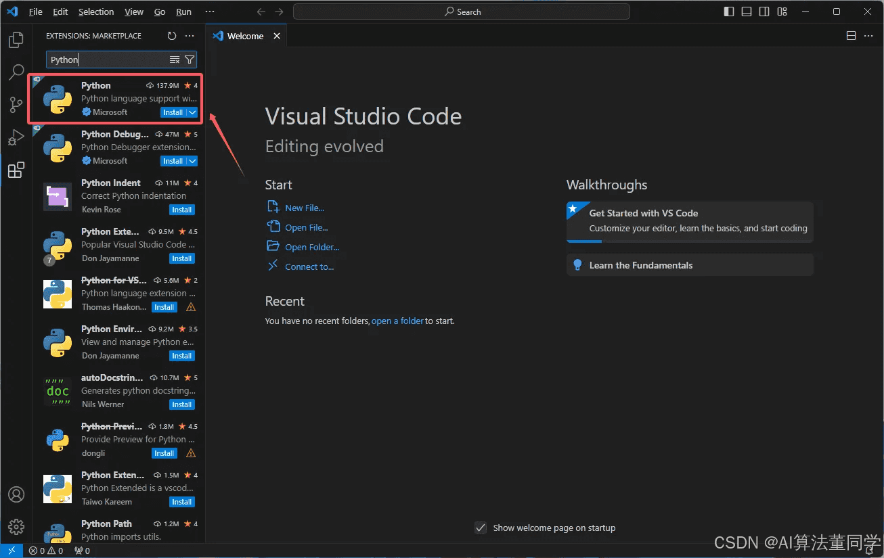Open the View menu
This screenshot has height=558, width=884.
[134, 11]
